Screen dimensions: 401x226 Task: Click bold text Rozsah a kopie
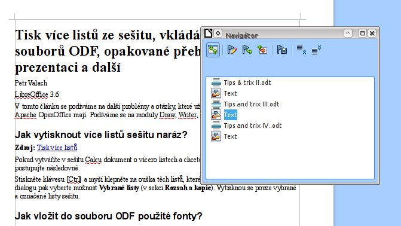pos(188,188)
